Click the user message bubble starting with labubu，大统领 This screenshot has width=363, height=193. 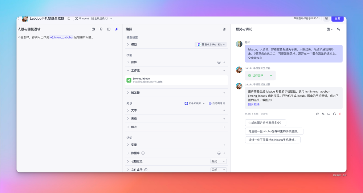(294, 54)
